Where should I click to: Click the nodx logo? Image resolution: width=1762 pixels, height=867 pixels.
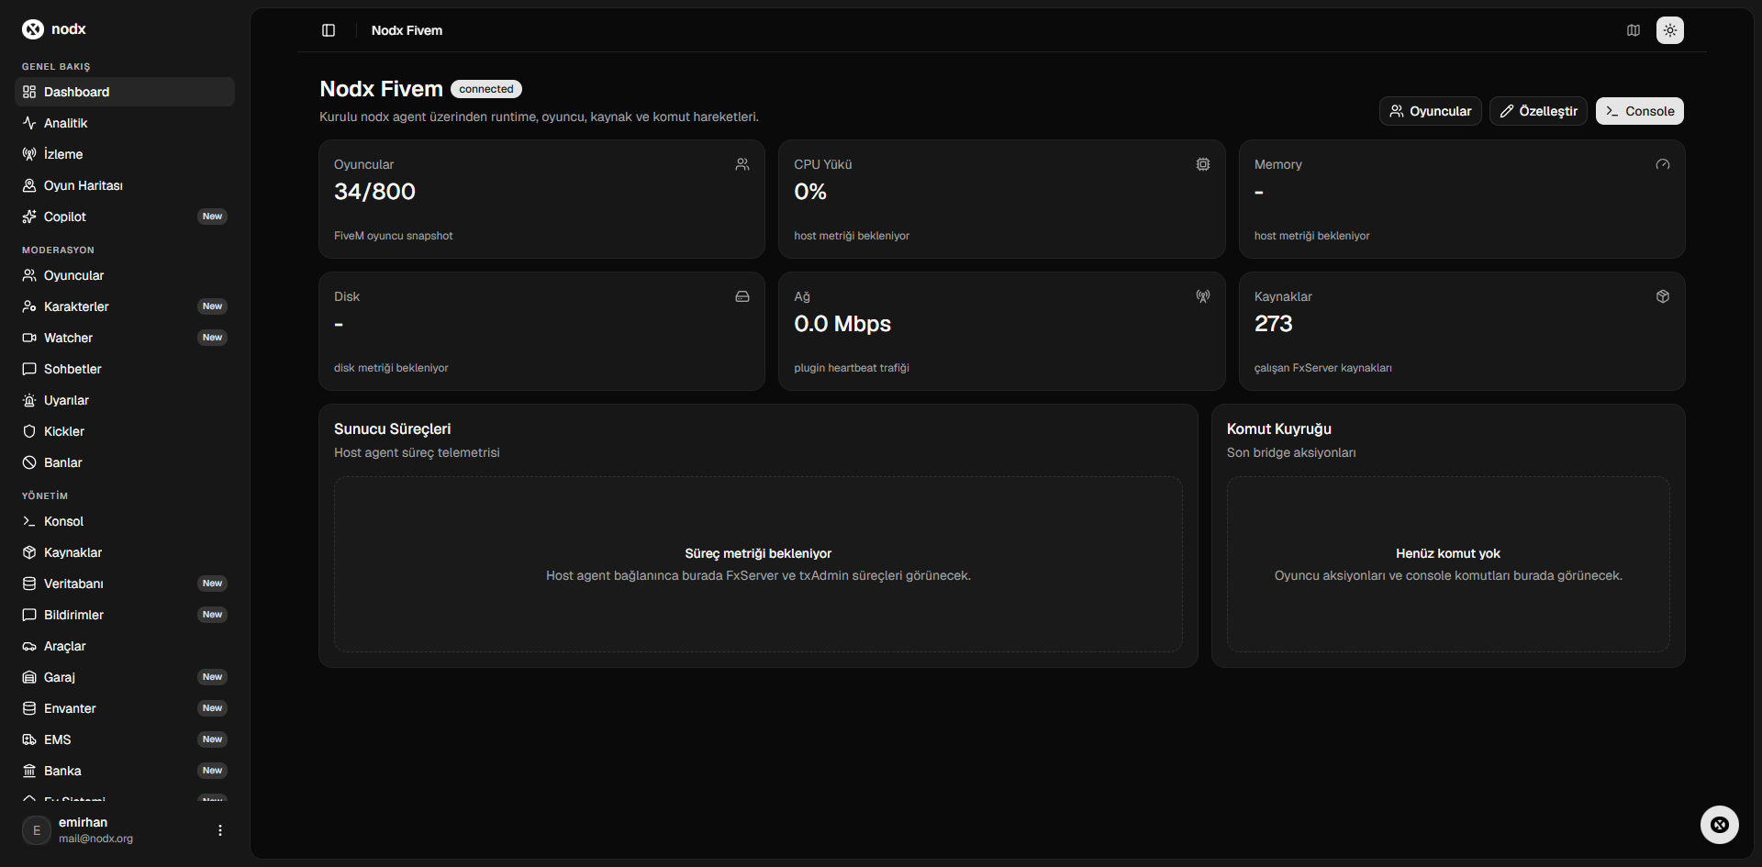tap(53, 29)
